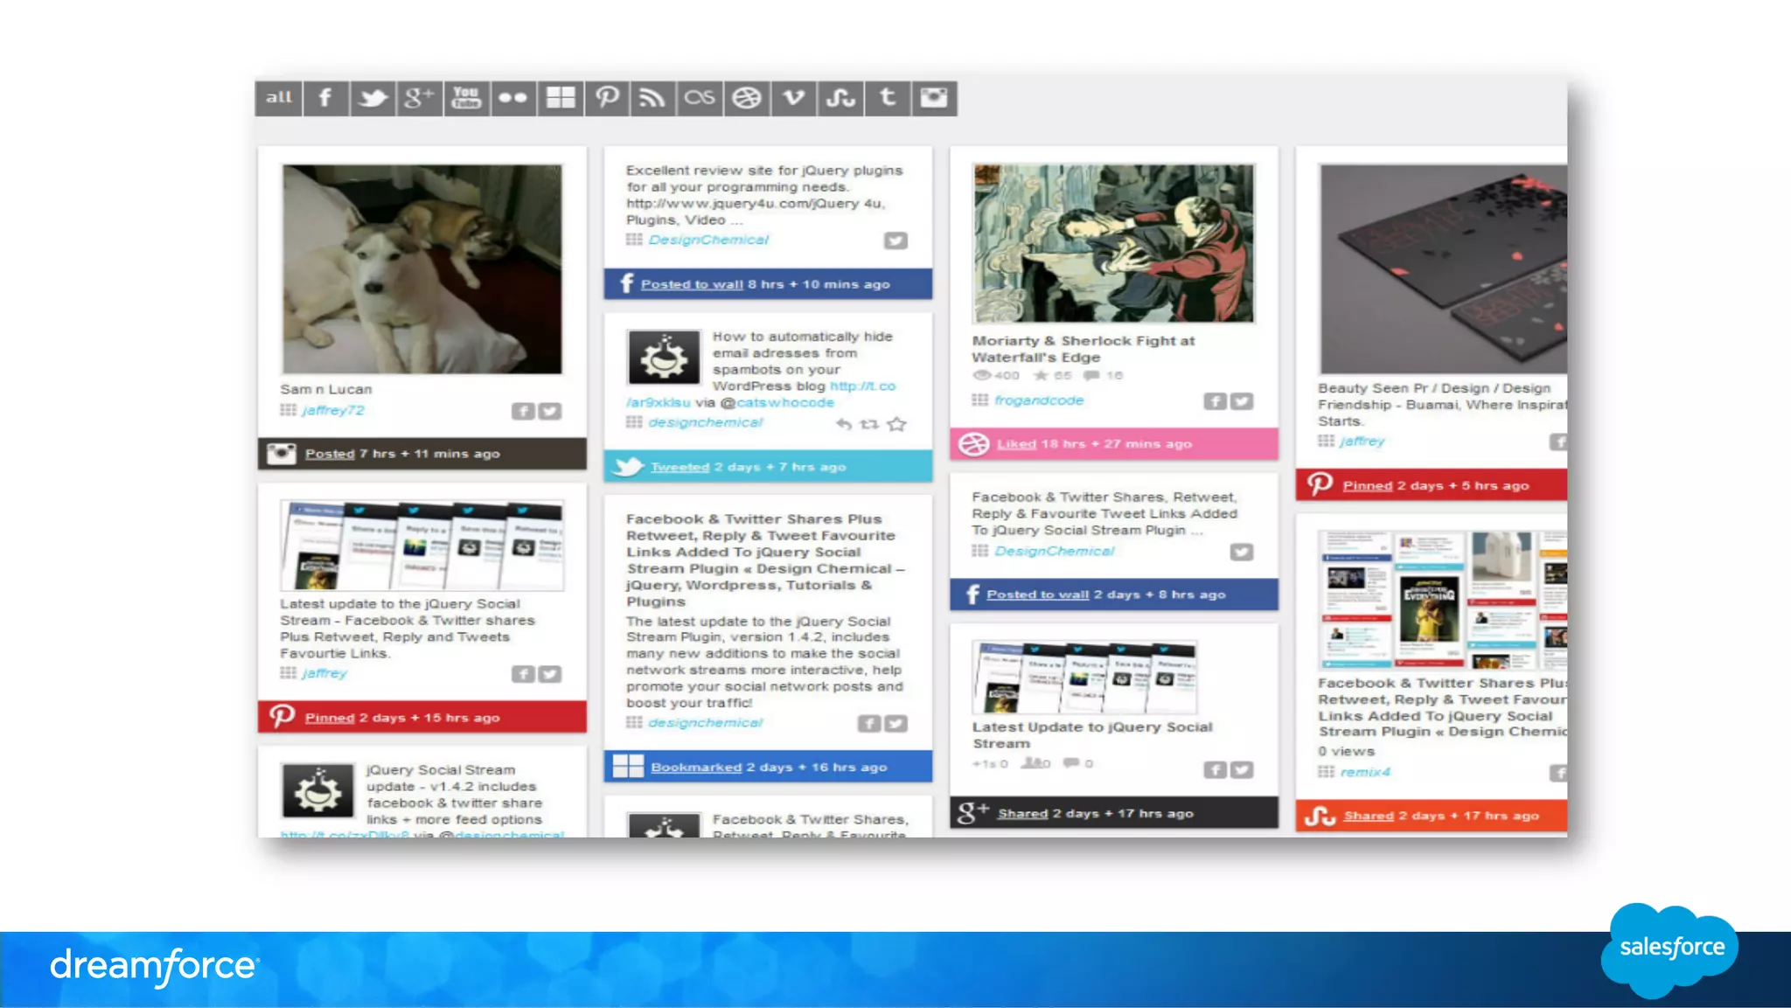1791x1008 pixels.
Task: Open the 'Posted to wall' 8 hrs link
Action: (691, 284)
